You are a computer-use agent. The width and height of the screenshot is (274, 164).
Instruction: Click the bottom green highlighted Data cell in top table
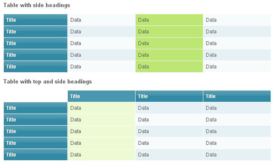tap(169, 66)
